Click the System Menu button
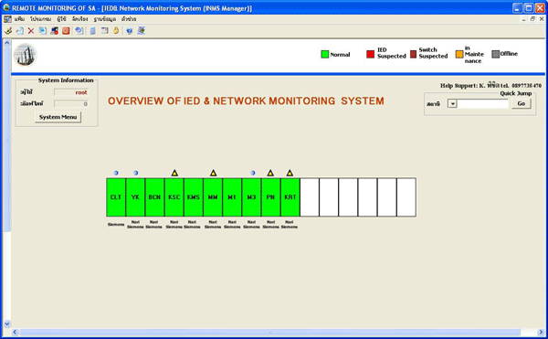 click(58, 117)
